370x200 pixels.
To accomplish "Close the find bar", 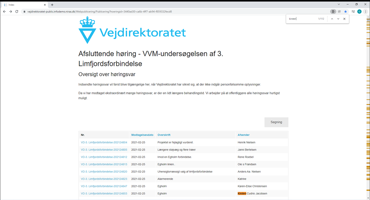I will (344, 19).
